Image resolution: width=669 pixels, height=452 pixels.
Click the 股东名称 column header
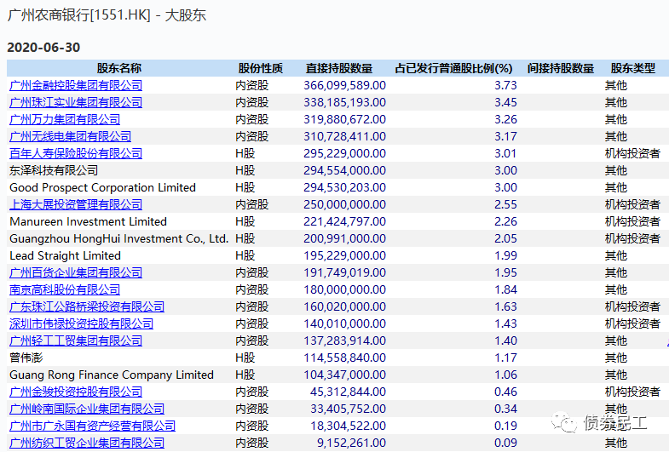click(118, 68)
